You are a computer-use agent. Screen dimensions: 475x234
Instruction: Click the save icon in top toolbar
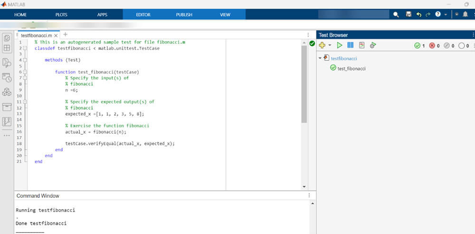pos(408,15)
